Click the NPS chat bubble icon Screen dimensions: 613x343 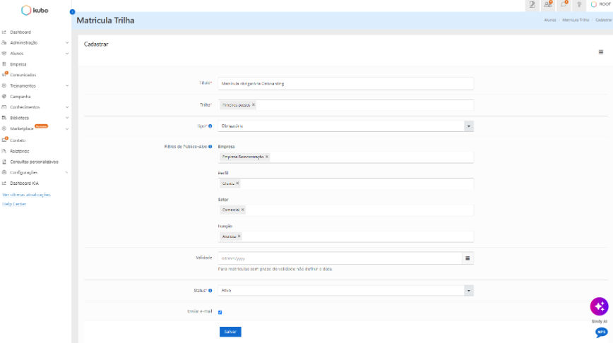(601, 332)
